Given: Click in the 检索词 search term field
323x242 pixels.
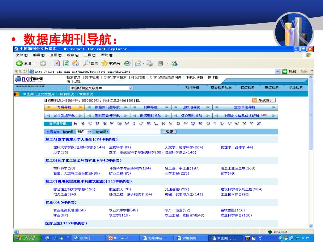Looking at the screenshot, I should click(x=135, y=131).
